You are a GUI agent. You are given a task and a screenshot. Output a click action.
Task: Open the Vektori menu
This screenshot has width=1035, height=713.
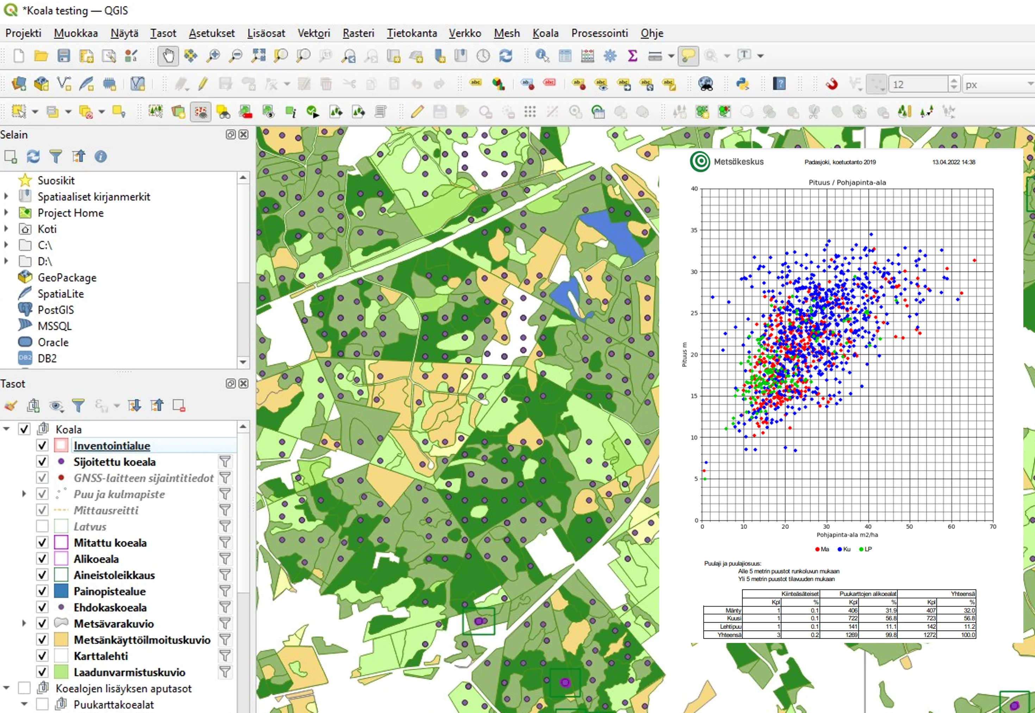click(x=314, y=33)
